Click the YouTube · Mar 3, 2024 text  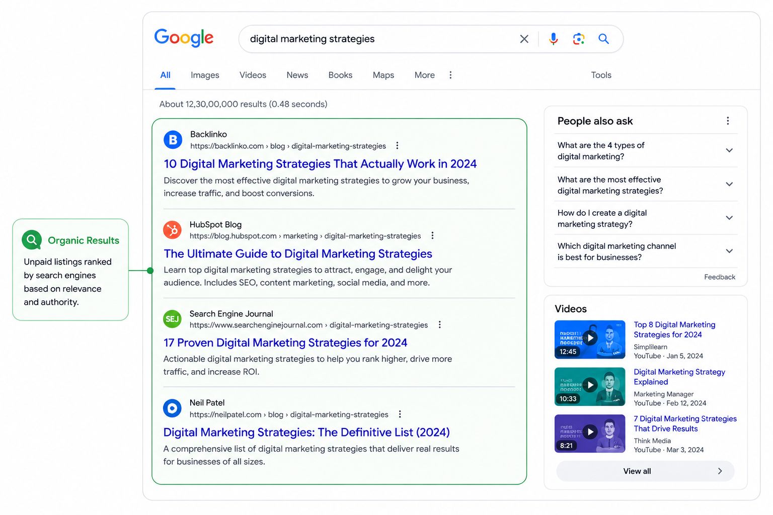coord(669,450)
